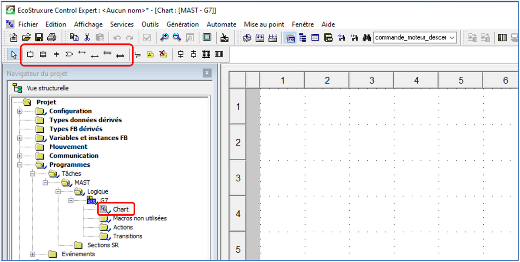The height and width of the screenshot is (262, 520).
Task: Click column header 5 of the chart grid
Action: (x=461, y=80)
